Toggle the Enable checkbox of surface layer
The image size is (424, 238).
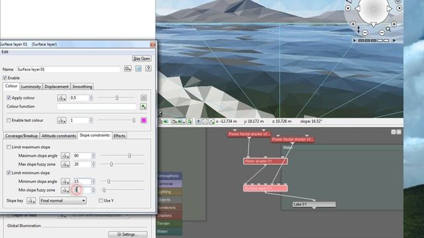(x=5, y=78)
